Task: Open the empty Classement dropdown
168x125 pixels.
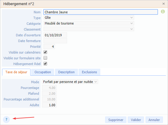Action: pyautogui.click(x=89, y=29)
